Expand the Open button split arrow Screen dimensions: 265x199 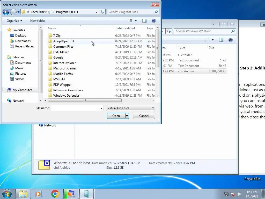pos(127,116)
